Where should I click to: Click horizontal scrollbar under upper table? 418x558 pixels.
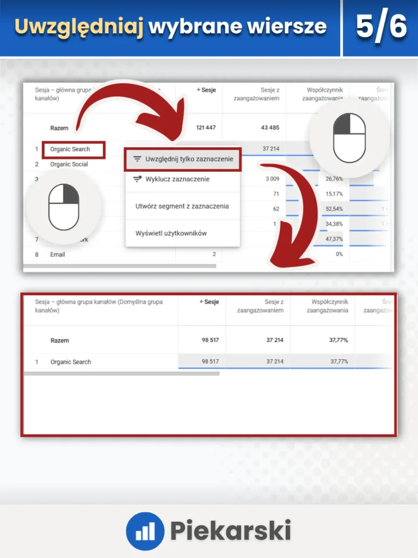(x=120, y=266)
